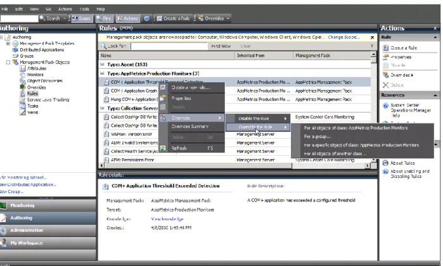Click the Attributes tree icon
443x266 pixels.
23,68
